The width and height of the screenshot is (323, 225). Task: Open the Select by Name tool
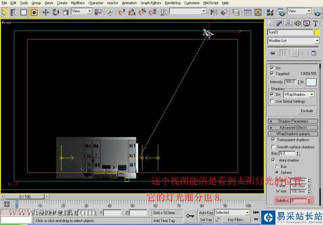[13, 12]
